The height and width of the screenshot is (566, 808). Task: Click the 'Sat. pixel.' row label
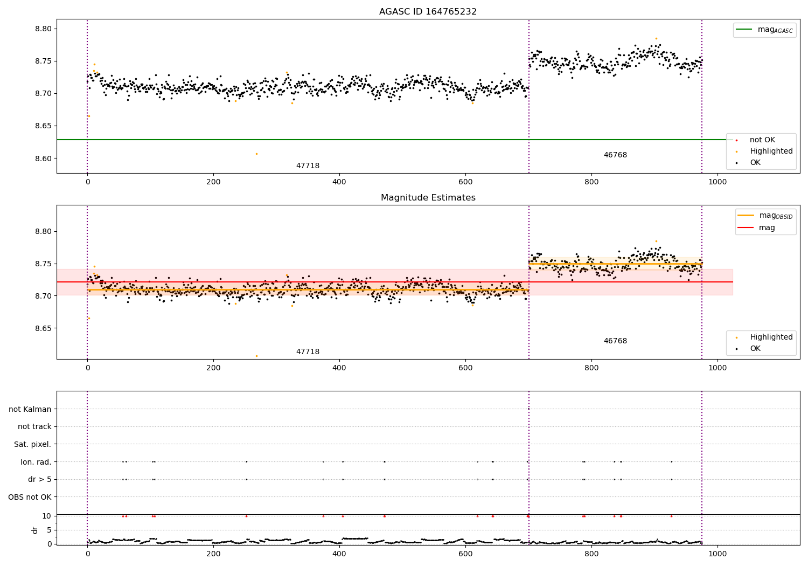33,445
